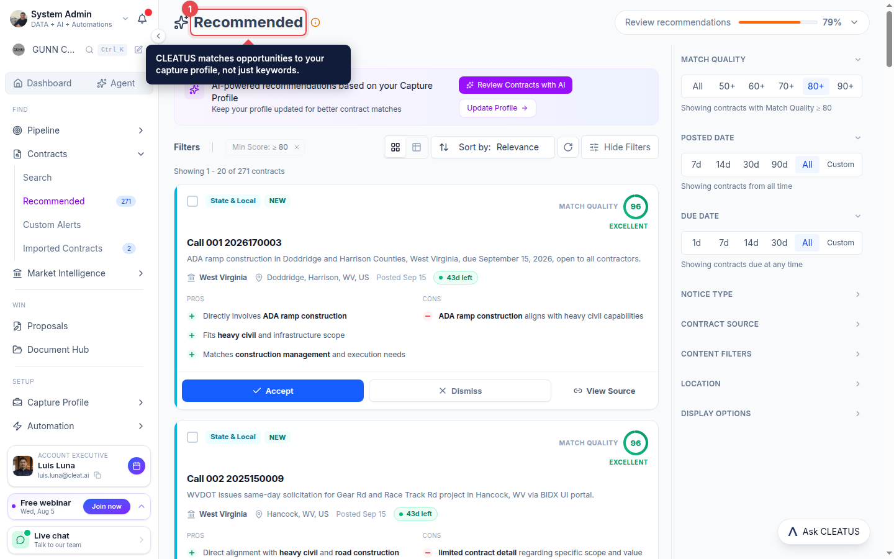This screenshot has width=894, height=559.
Task: Select the checkbox for Call 001 2026170003
Action: pyautogui.click(x=192, y=201)
